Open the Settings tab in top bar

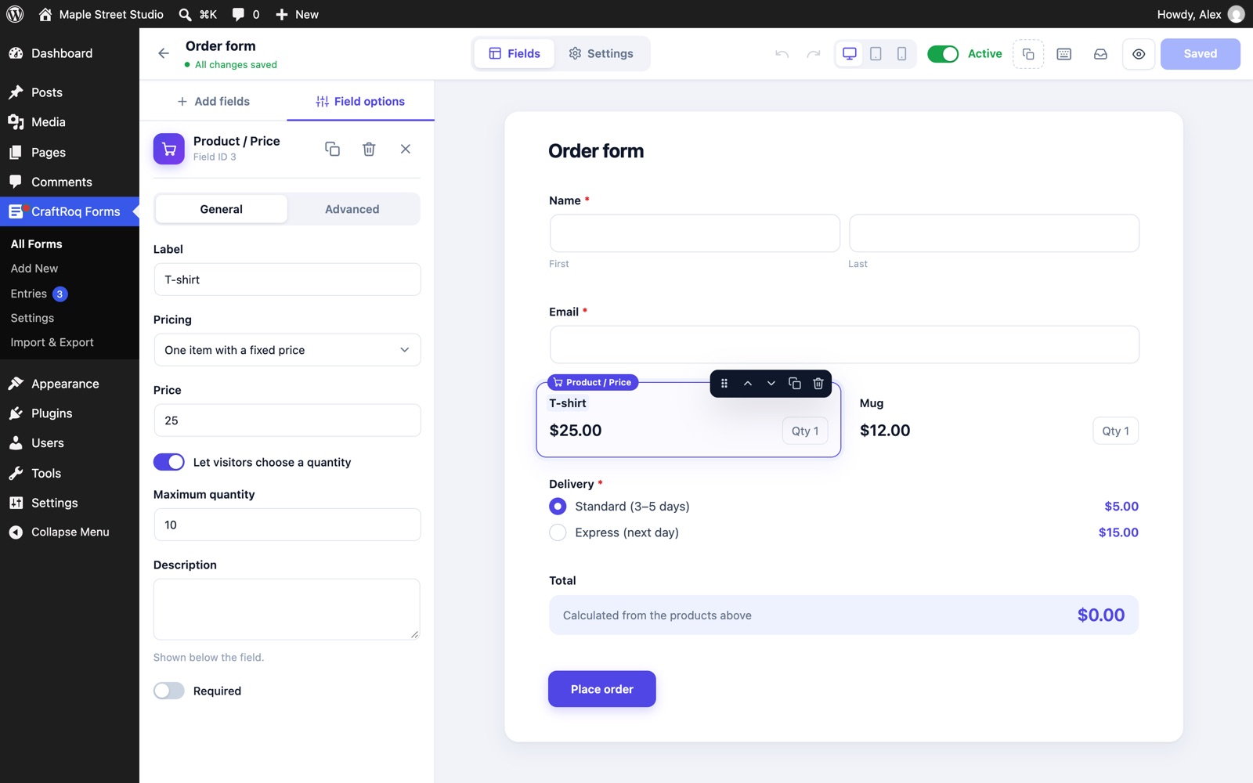[601, 53]
